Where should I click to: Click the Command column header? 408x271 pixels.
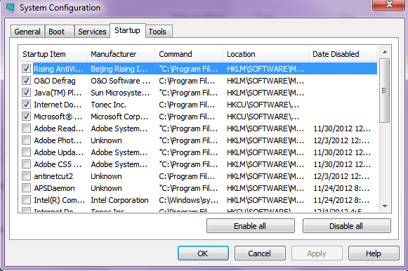pyautogui.click(x=189, y=54)
